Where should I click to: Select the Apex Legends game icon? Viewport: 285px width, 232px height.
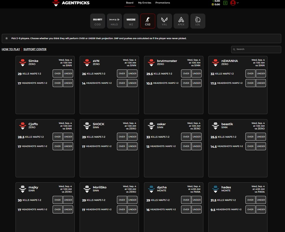[181, 21]
